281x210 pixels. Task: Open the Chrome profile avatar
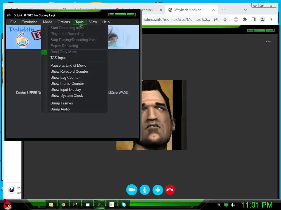click(x=262, y=19)
